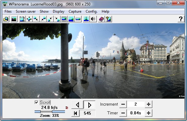The height and width of the screenshot is (121, 187).
Task: Increase Increment with plus button
Action: pos(149,104)
